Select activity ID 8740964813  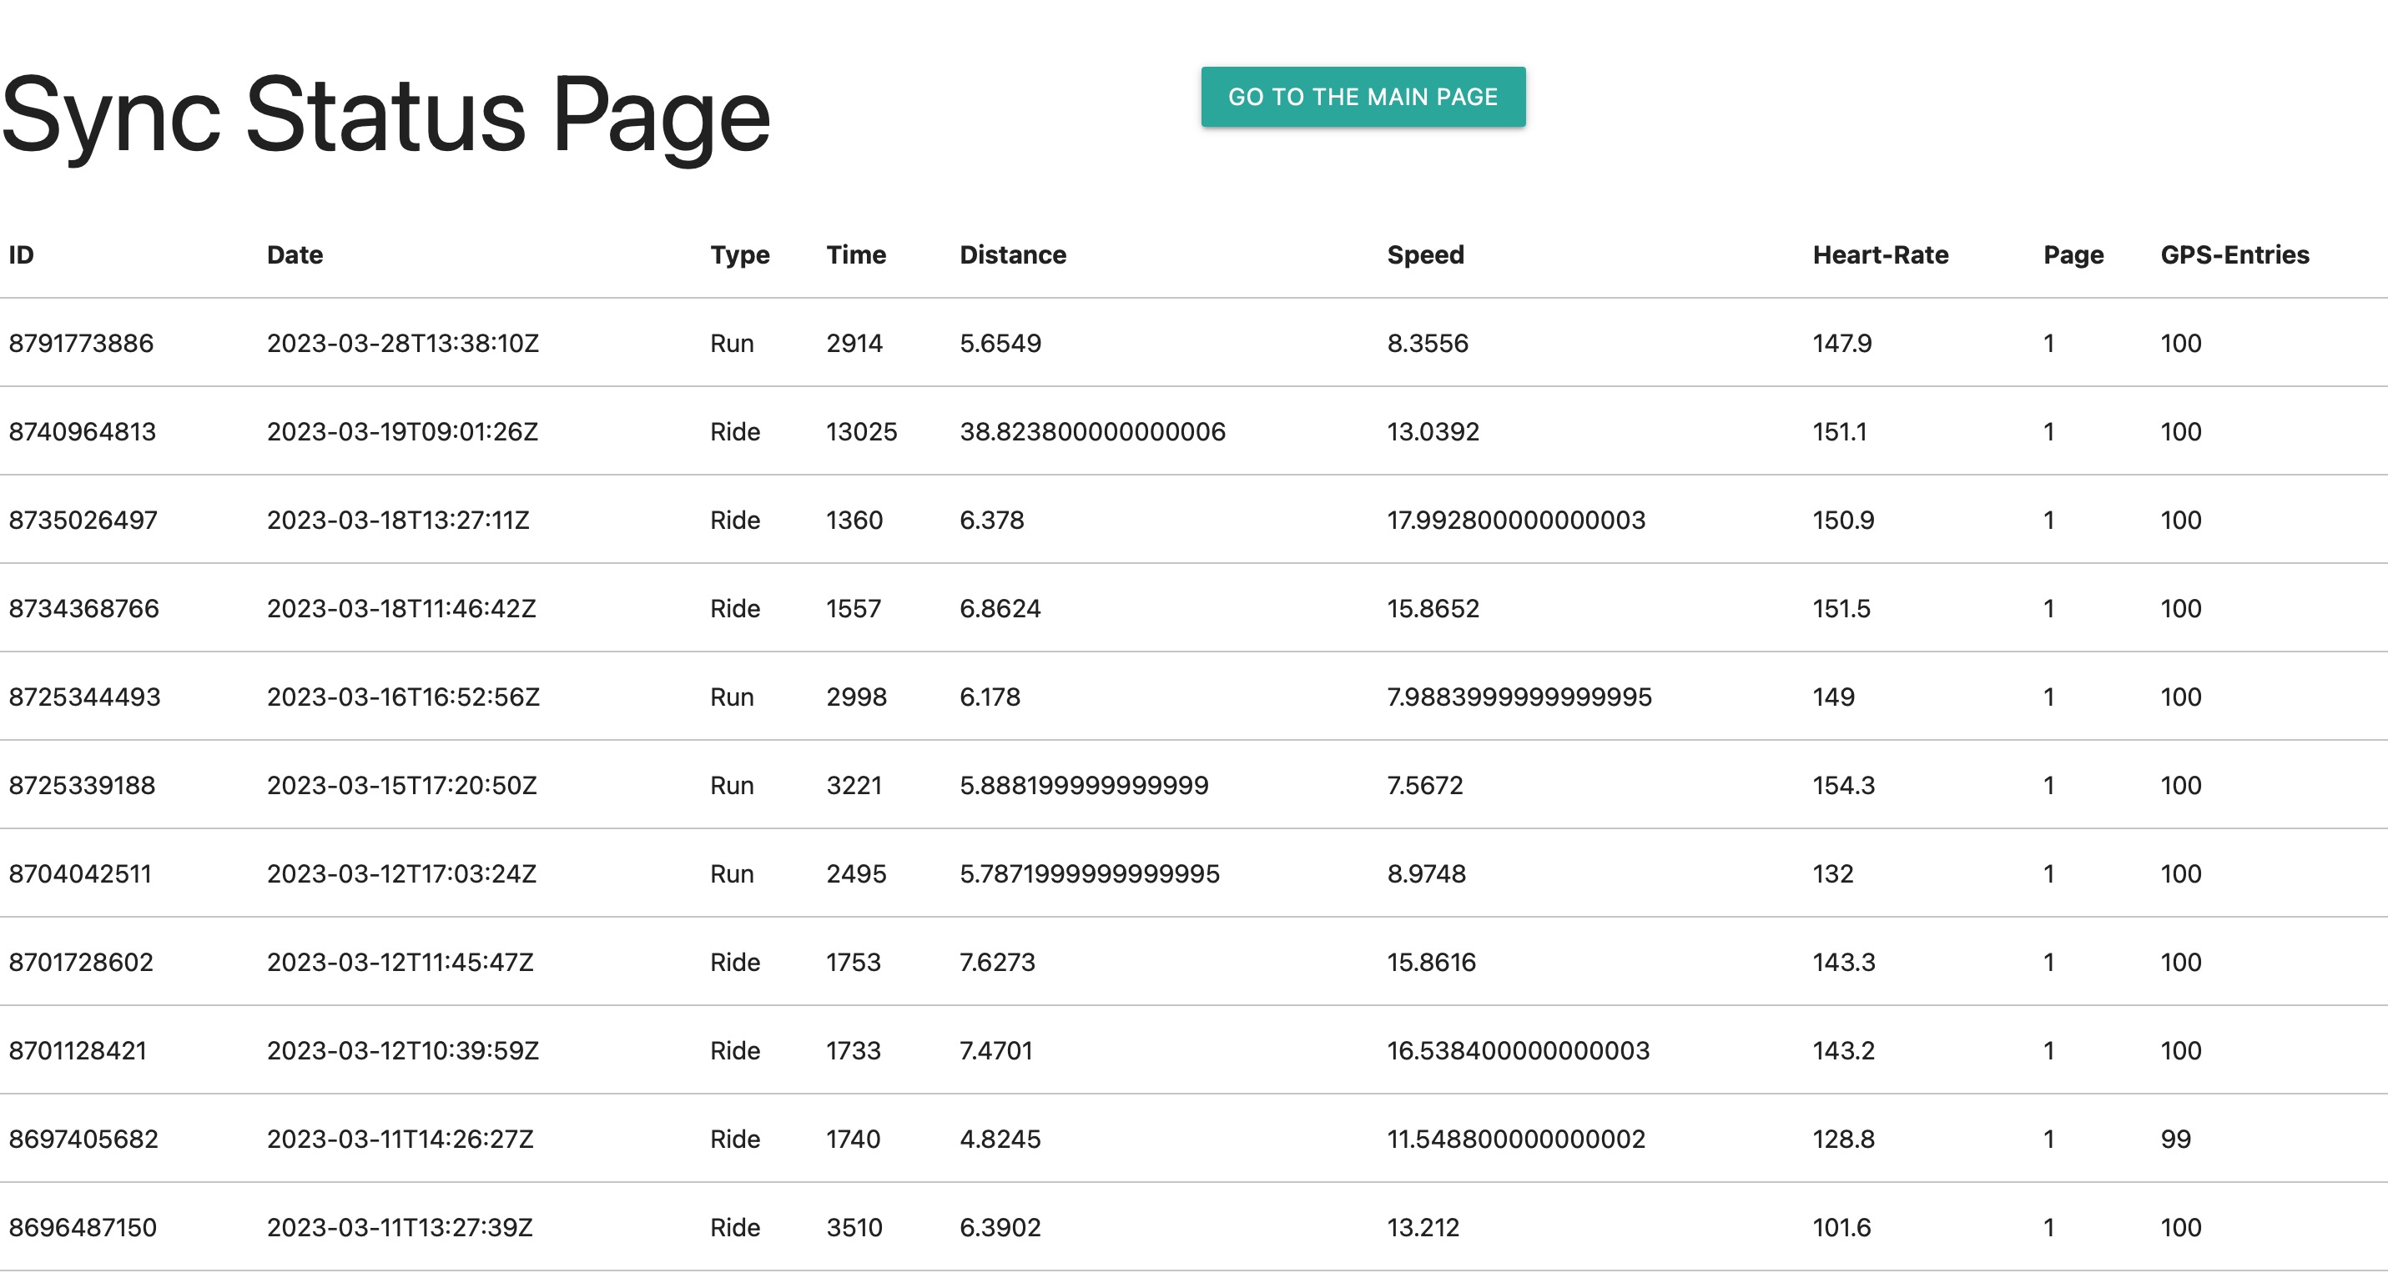[82, 432]
